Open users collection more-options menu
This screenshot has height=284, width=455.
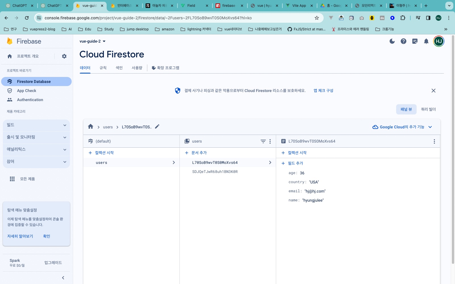[x=270, y=141]
